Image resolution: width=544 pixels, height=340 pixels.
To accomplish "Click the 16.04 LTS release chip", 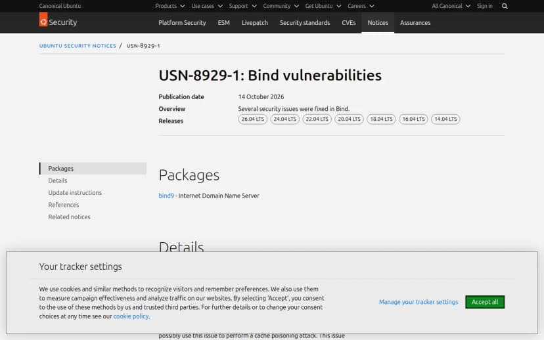I will tap(413, 119).
